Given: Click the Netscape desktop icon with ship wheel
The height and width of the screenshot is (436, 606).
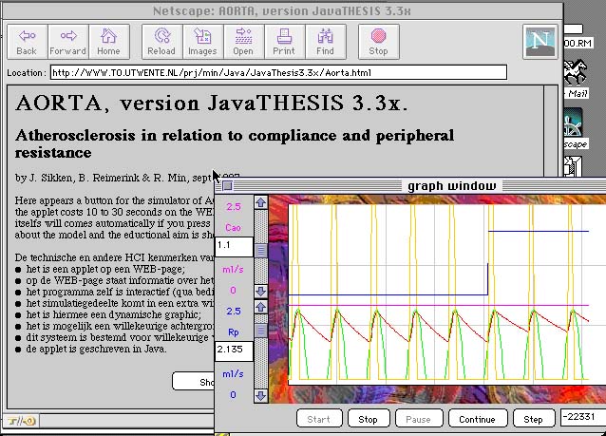Looking at the screenshot, I should click(575, 129).
